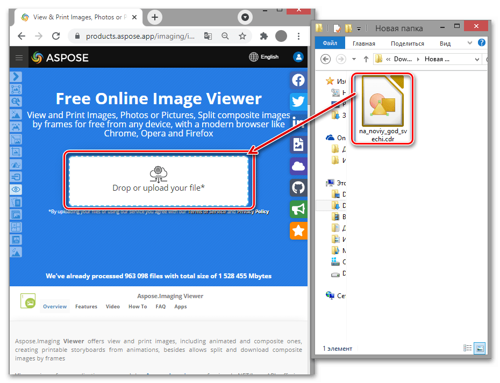
Task: Open the Privacy Policy link
Action: (253, 212)
